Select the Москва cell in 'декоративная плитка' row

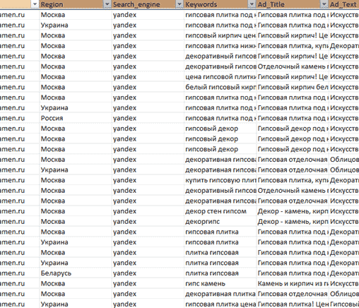[76, 294]
